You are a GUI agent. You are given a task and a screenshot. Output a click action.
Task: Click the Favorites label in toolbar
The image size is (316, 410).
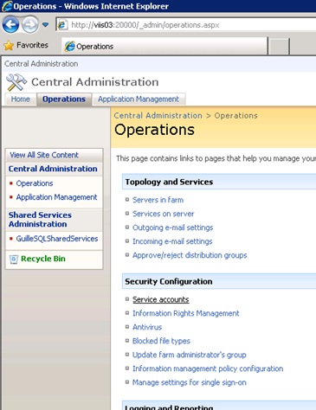tap(32, 45)
